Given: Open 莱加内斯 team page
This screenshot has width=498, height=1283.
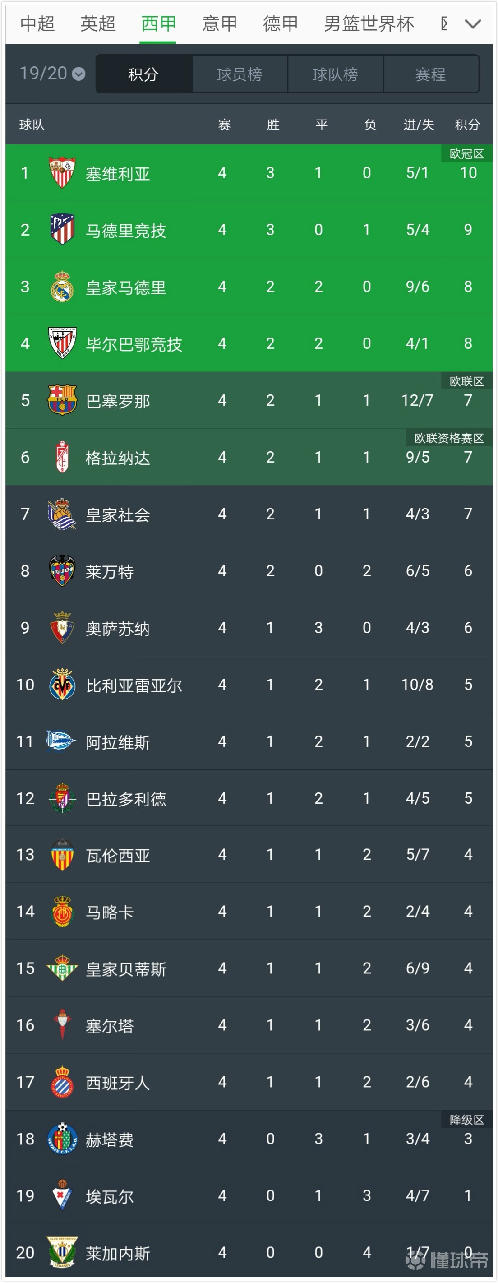Looking at the screenshot, I should click(x=120, y=1252).
